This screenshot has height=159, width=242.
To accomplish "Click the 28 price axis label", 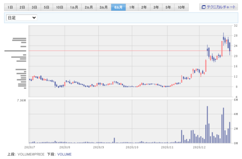I will [x=236, y=36].
